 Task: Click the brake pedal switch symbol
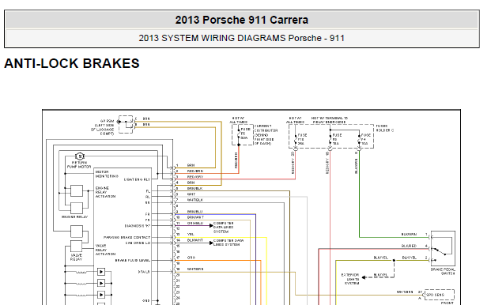pyautogui.click(x=443, y=249)
